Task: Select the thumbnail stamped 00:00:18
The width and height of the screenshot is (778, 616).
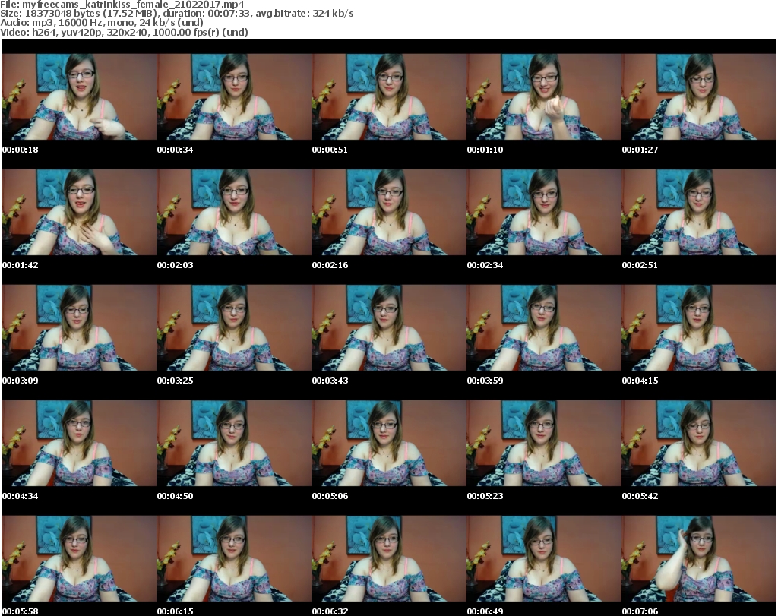Action: (x=79, y=96)
